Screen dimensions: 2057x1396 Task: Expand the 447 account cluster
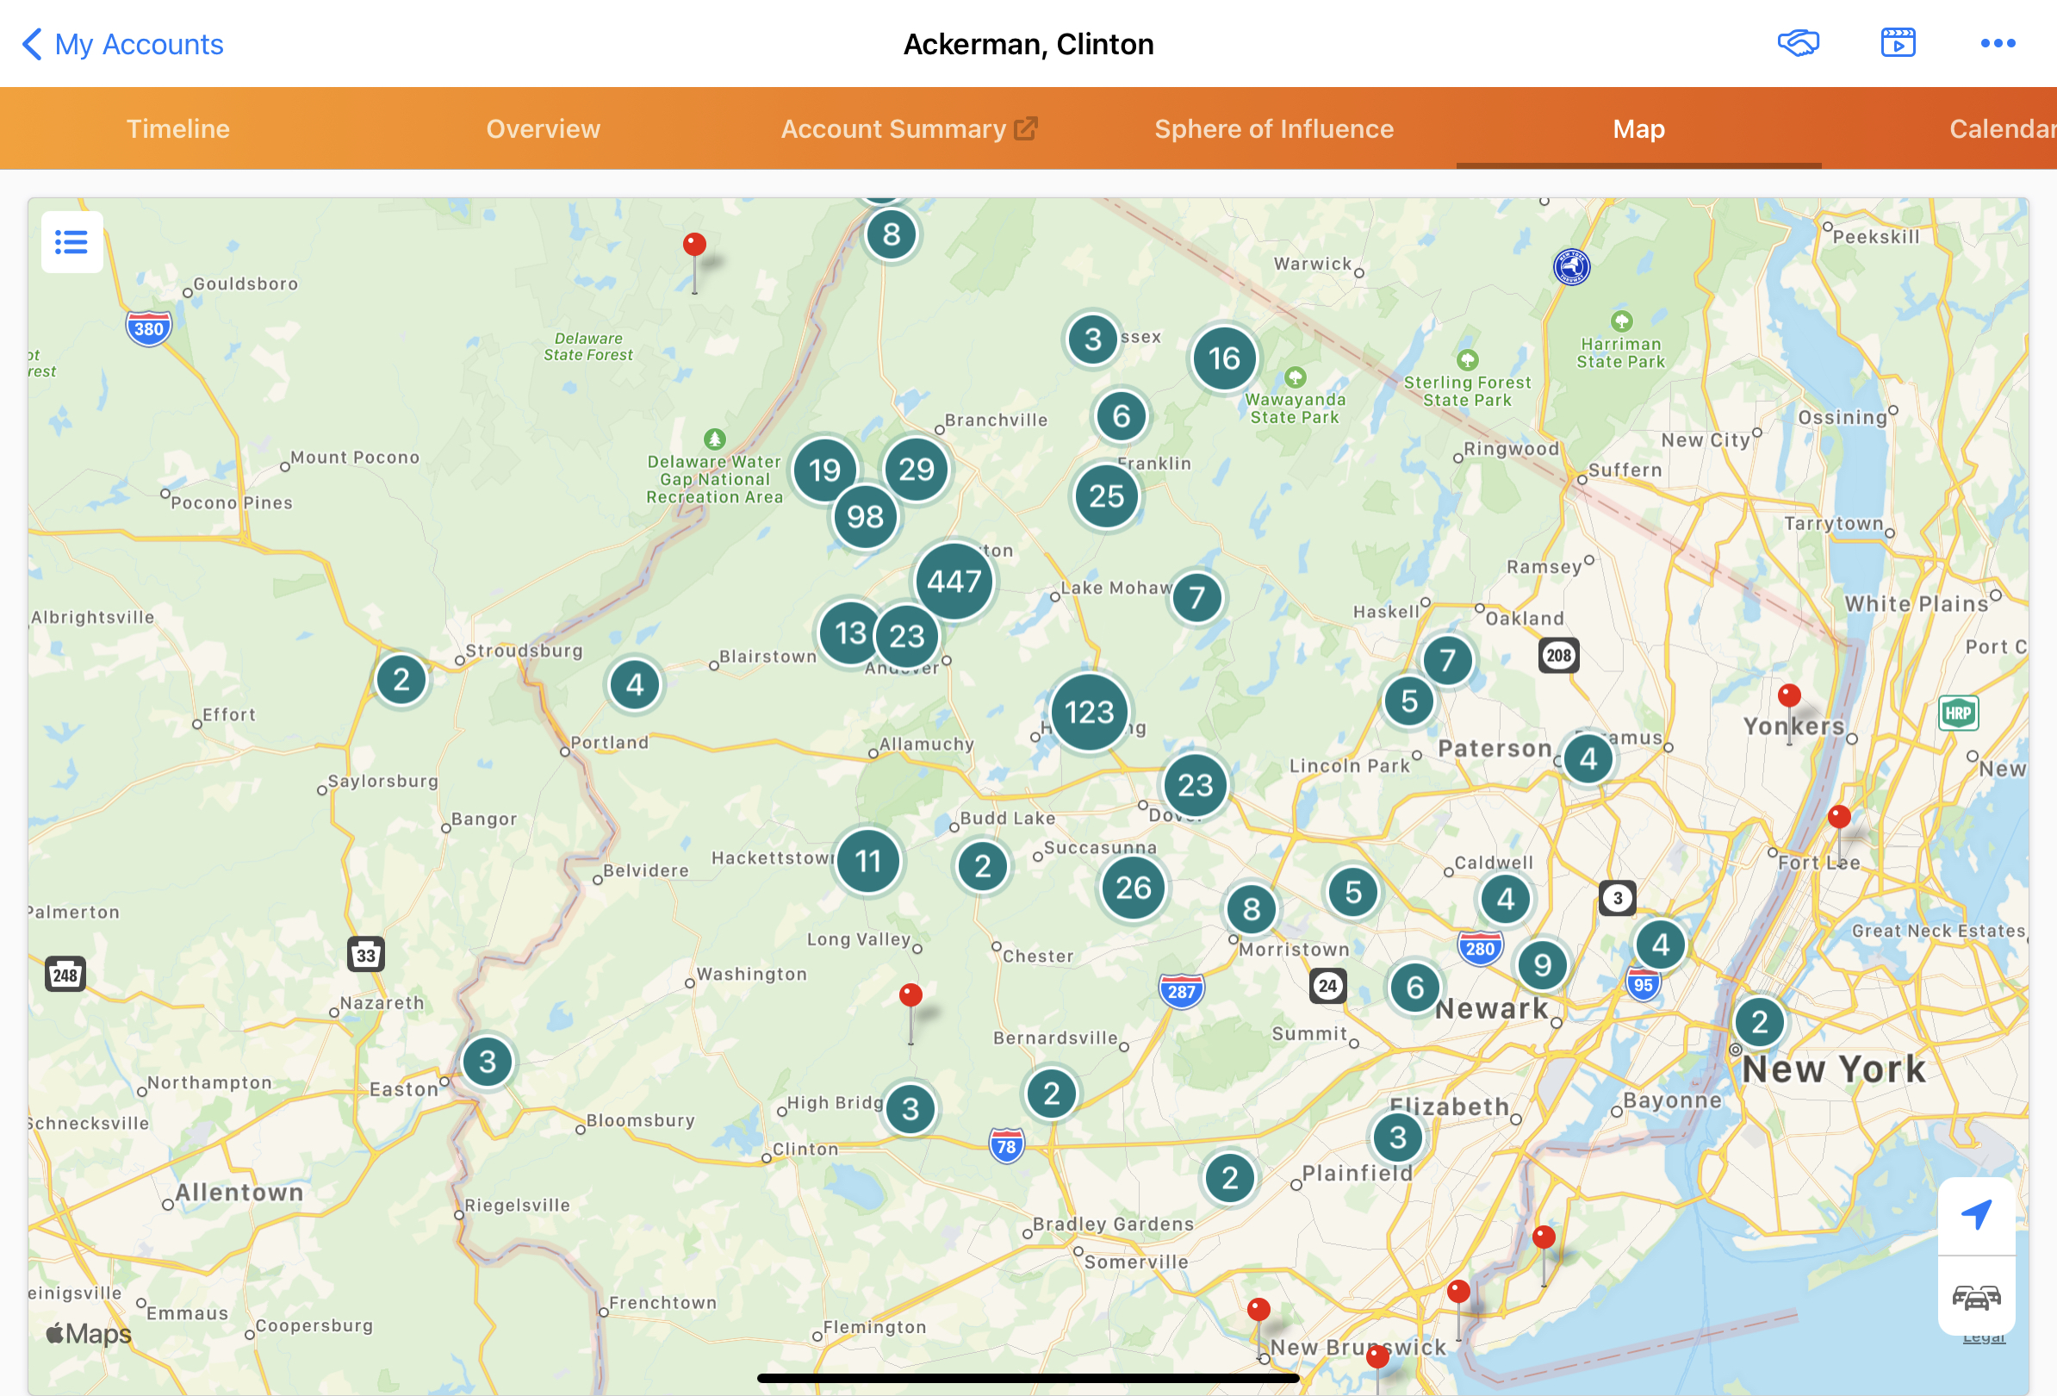pos(954,582)
